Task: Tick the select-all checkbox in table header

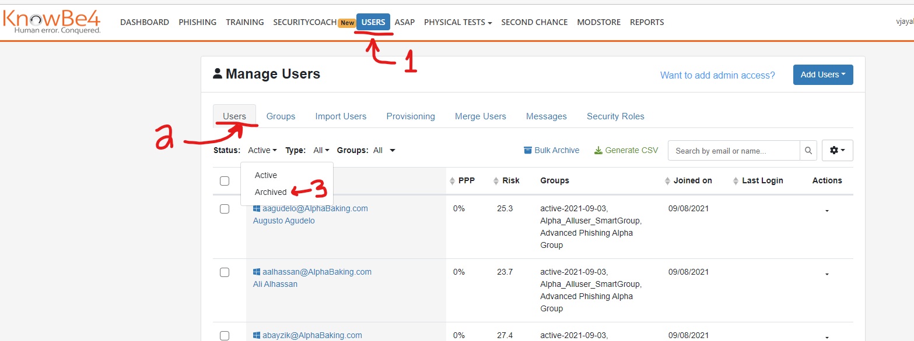Action: (225, 181)
